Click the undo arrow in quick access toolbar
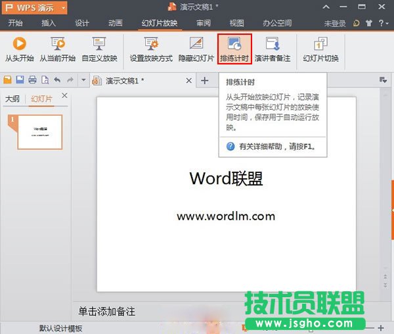 pos(57,80)
